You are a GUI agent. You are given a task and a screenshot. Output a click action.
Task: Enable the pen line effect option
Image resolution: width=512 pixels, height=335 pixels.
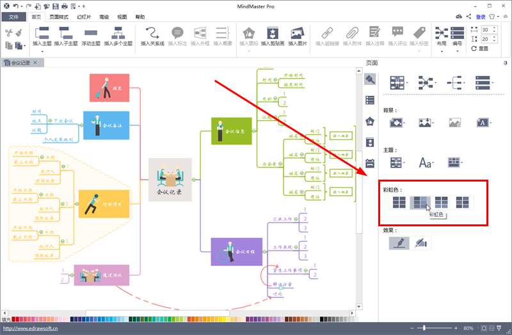tap(399, 243)
